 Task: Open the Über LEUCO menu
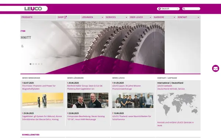(136, 17)
